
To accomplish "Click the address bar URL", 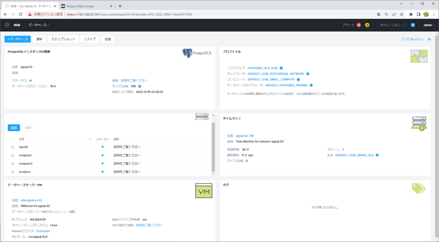I will 130,14.
